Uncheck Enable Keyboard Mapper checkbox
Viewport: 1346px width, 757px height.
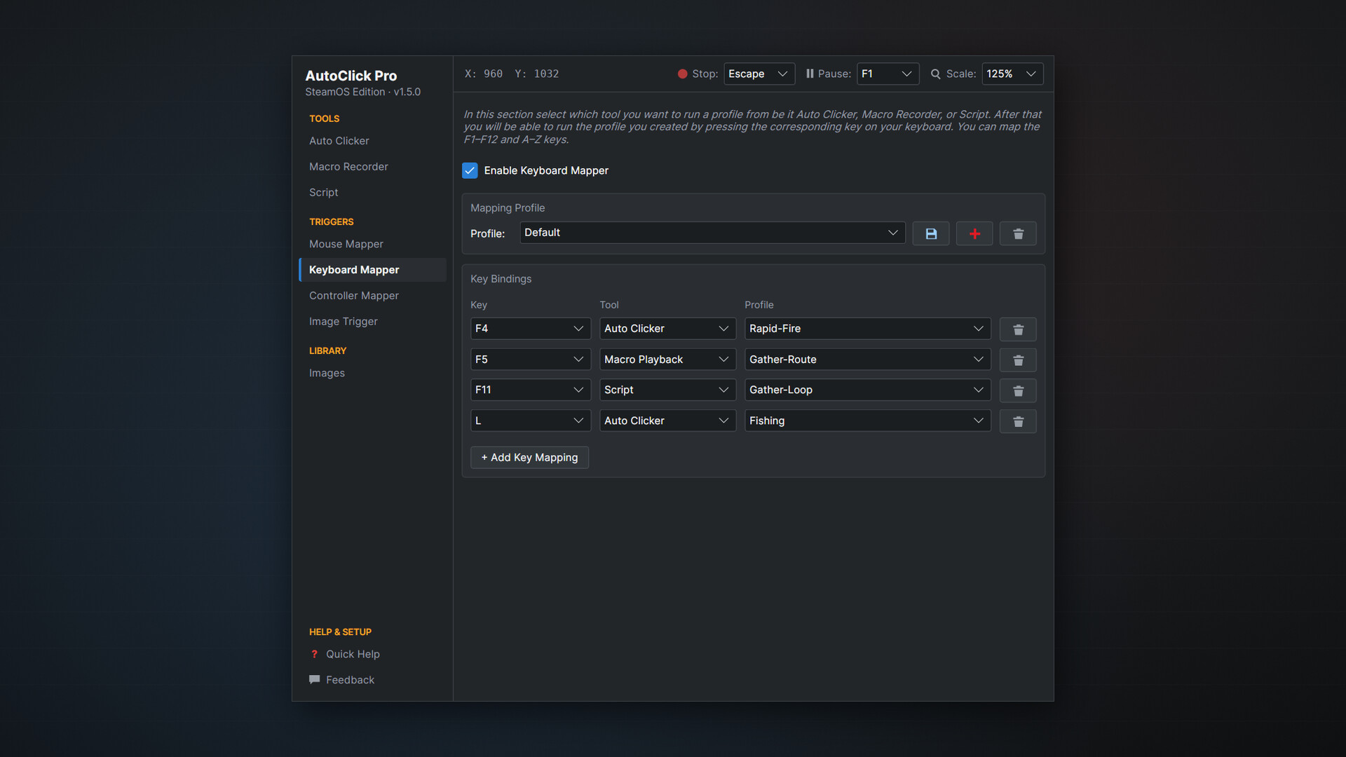pyautogui.click(x=470, y=170)
